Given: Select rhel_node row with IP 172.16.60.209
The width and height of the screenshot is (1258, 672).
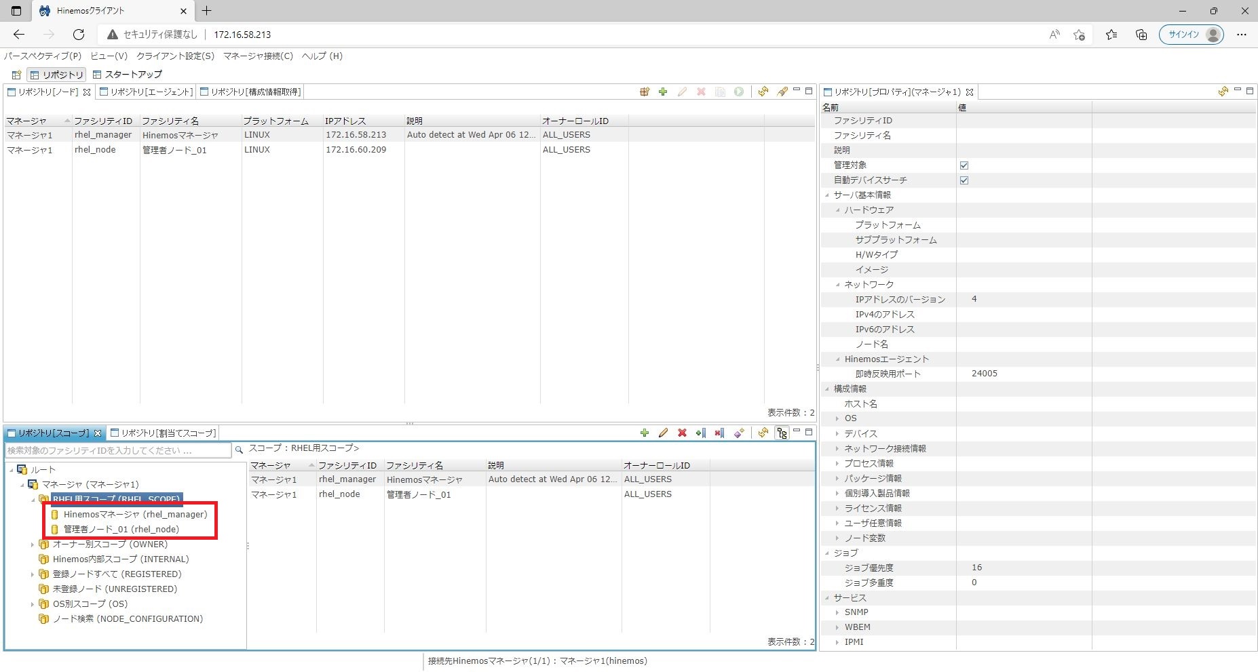Looking at the screenshot, I should [410, 150].
